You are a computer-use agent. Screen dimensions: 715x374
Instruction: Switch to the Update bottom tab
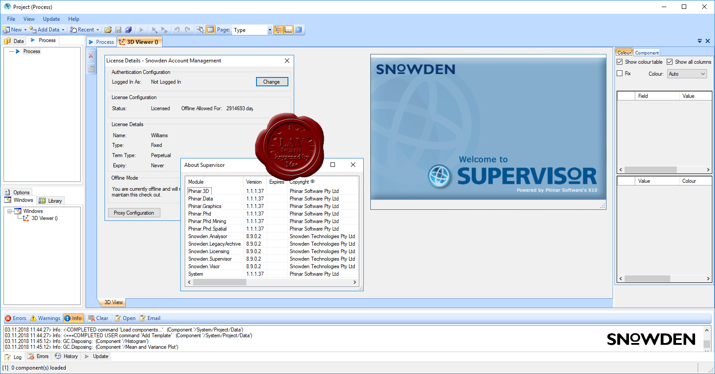97,356
